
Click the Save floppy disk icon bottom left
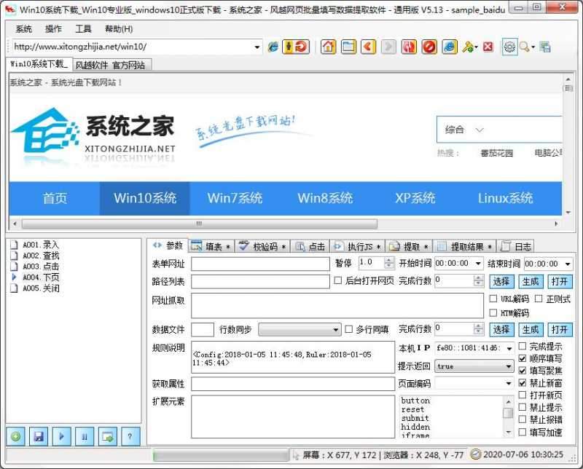pyautogui.click(x=38, y=435)
